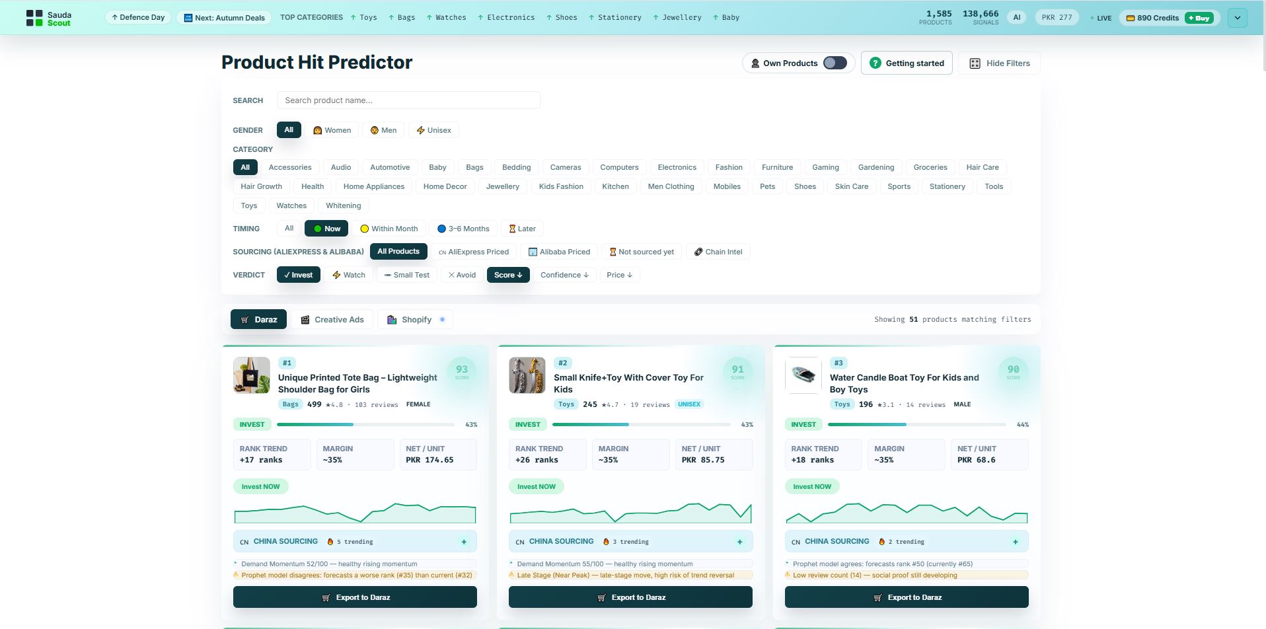
Task: Toggle the Own Products switch
Action: pos(835,63)
